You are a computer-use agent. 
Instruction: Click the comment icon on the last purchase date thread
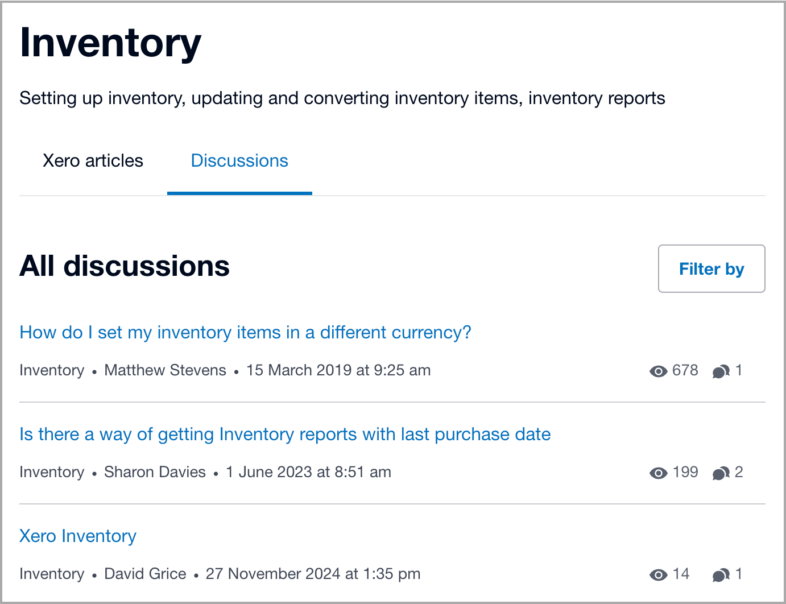point(722,473)
